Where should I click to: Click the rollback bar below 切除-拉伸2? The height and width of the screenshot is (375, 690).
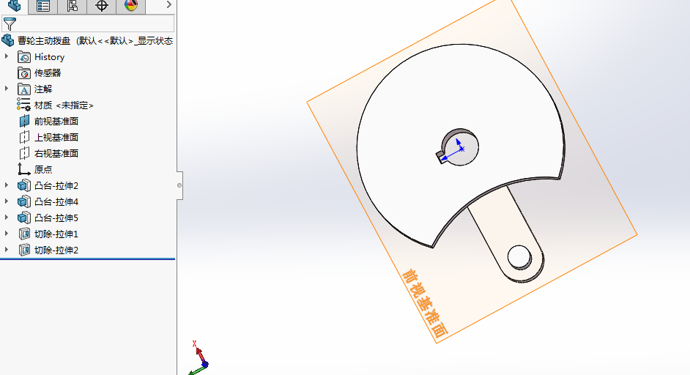point(88,259)
